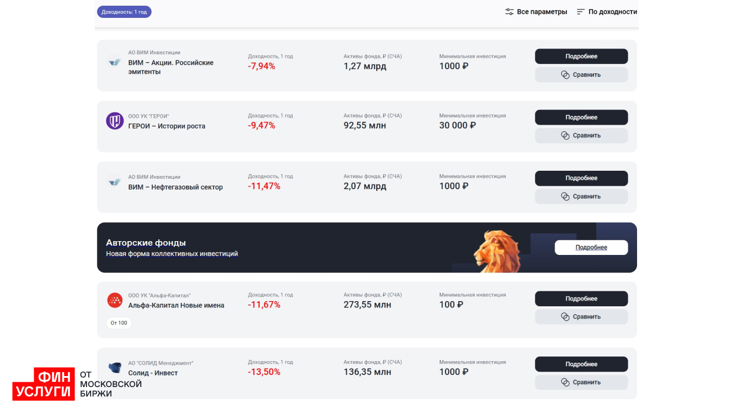This screenshot has height=413, width=734.
Task: Click the sort lines icon beside 'По доходности'
Action: [x=581, y=12]
